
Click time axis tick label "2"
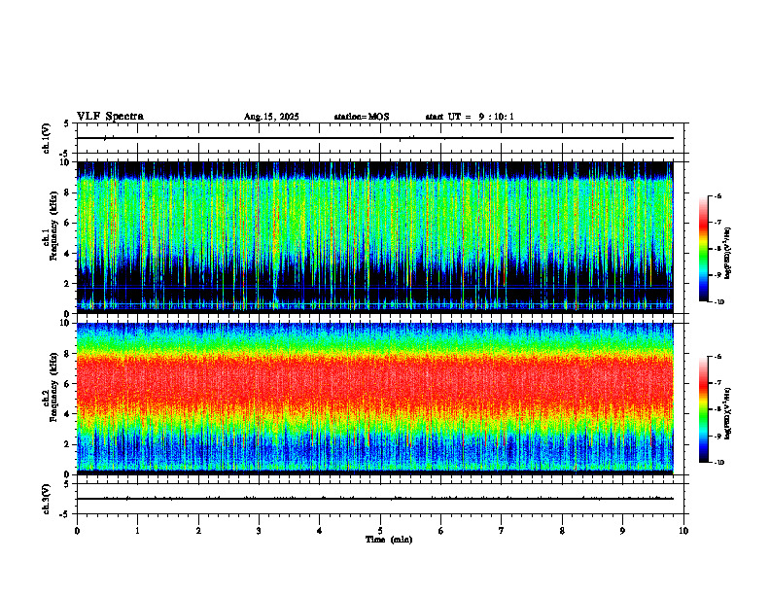pos(198,531)
